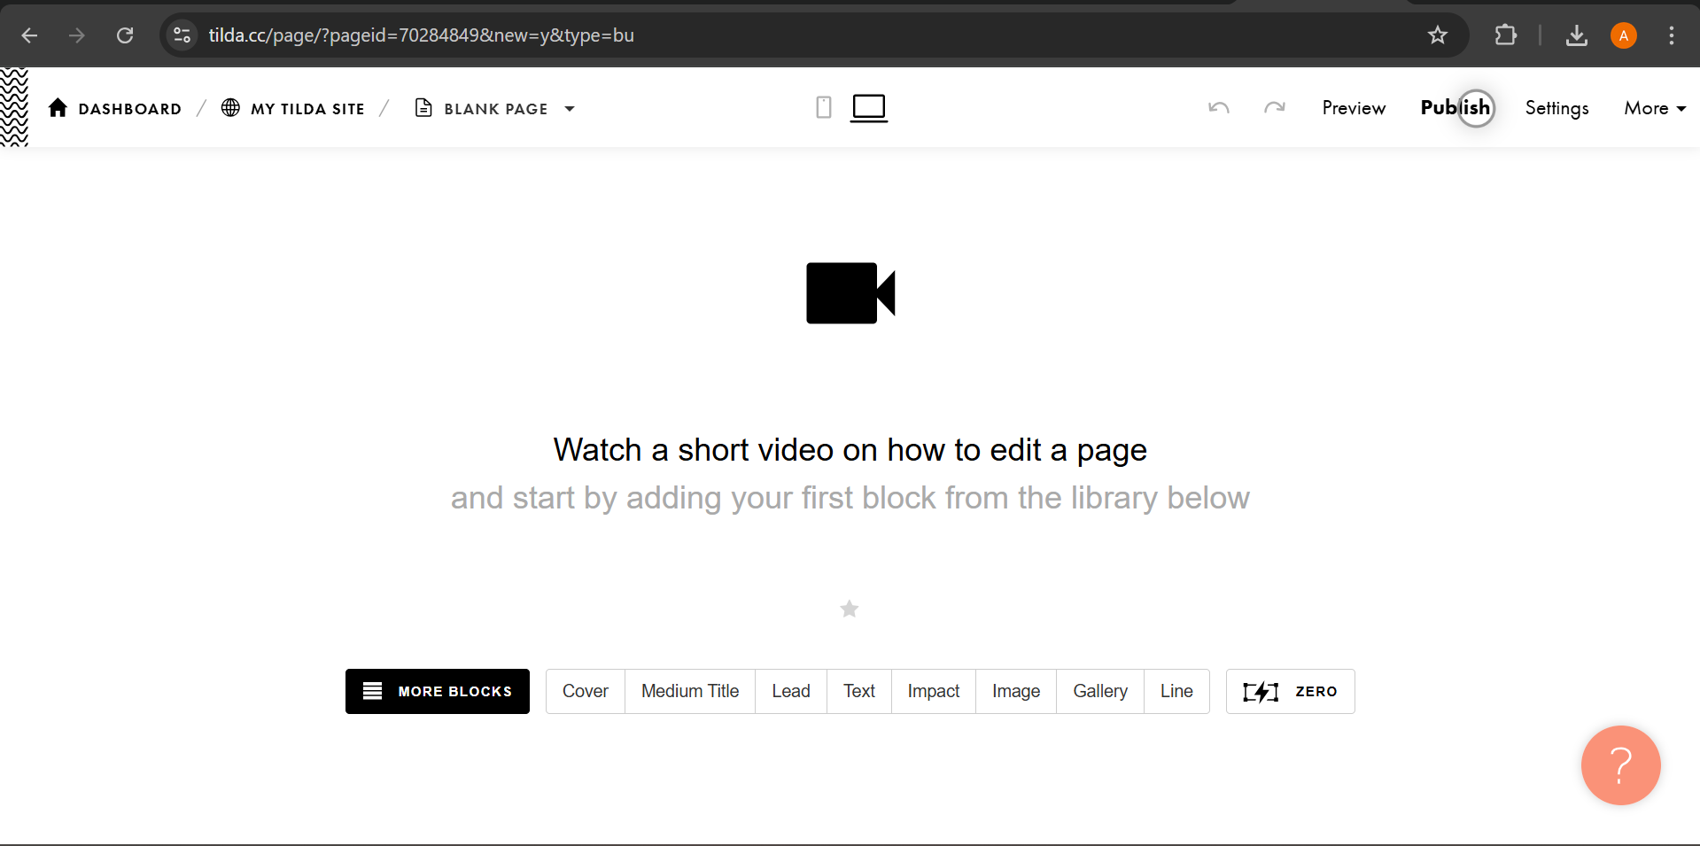Go forward in the browser
The image size is (1700, 846).
coord(77,35)
